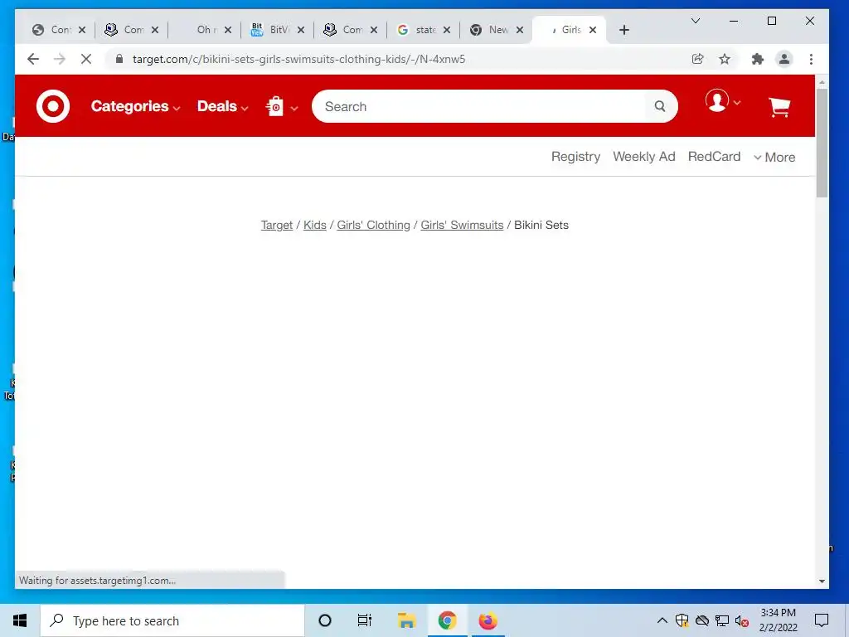Open the shopping cart

coord(779,107)
